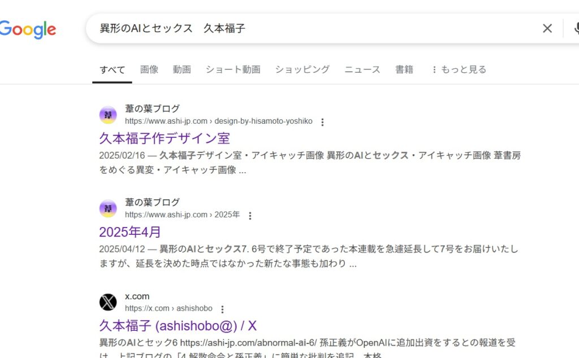Click the x.com site name text
579x358 pixels.
click(x=137, y=296)
